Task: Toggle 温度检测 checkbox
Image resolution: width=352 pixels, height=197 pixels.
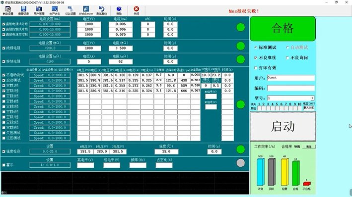Action: click(x=3, y=151)
